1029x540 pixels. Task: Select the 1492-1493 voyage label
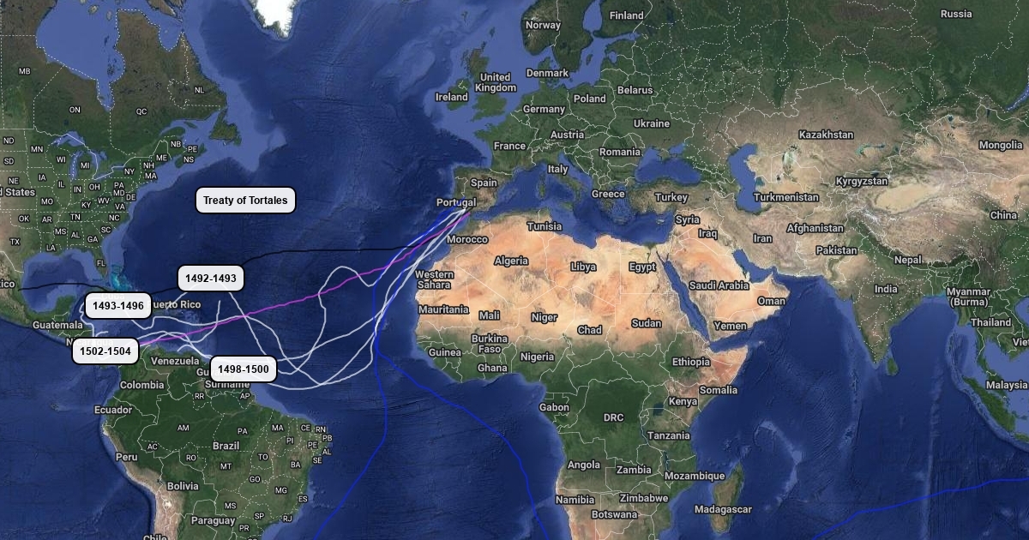click(x=211, y=279)
